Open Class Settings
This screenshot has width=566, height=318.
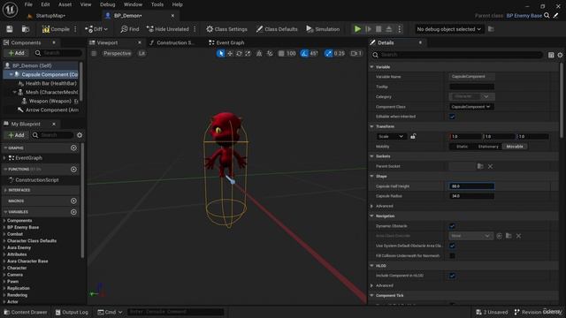(x=226, y=29)
